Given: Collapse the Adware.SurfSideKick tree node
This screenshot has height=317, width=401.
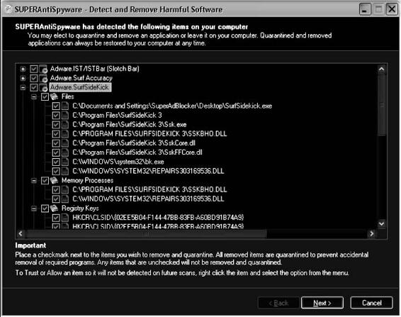Looking at the screenshot, I should click(23, 87).
